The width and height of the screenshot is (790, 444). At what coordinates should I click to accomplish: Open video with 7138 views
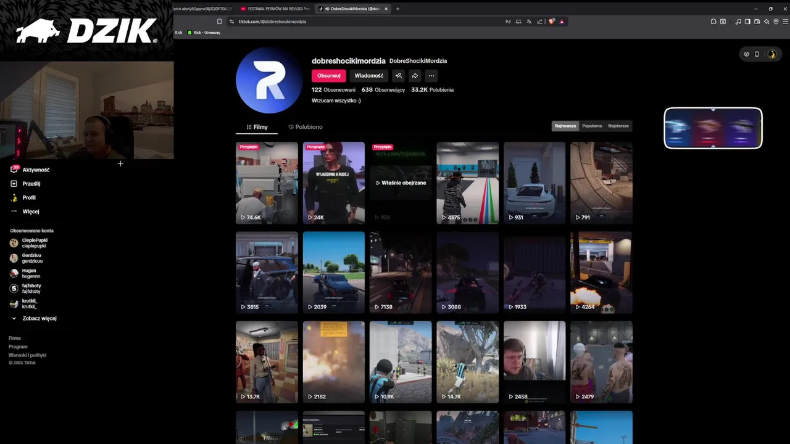click(401, 272)
